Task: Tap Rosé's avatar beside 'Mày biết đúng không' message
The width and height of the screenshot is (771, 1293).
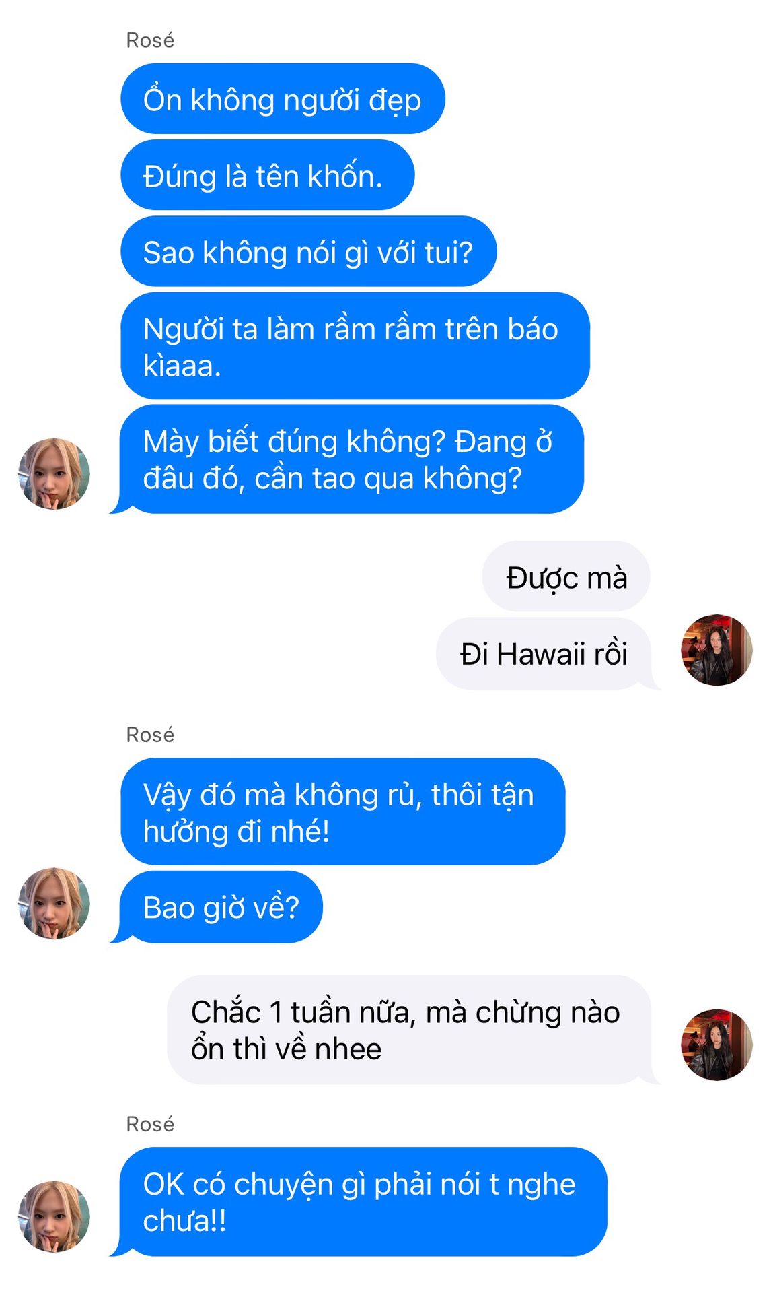Action: [54, 474]
